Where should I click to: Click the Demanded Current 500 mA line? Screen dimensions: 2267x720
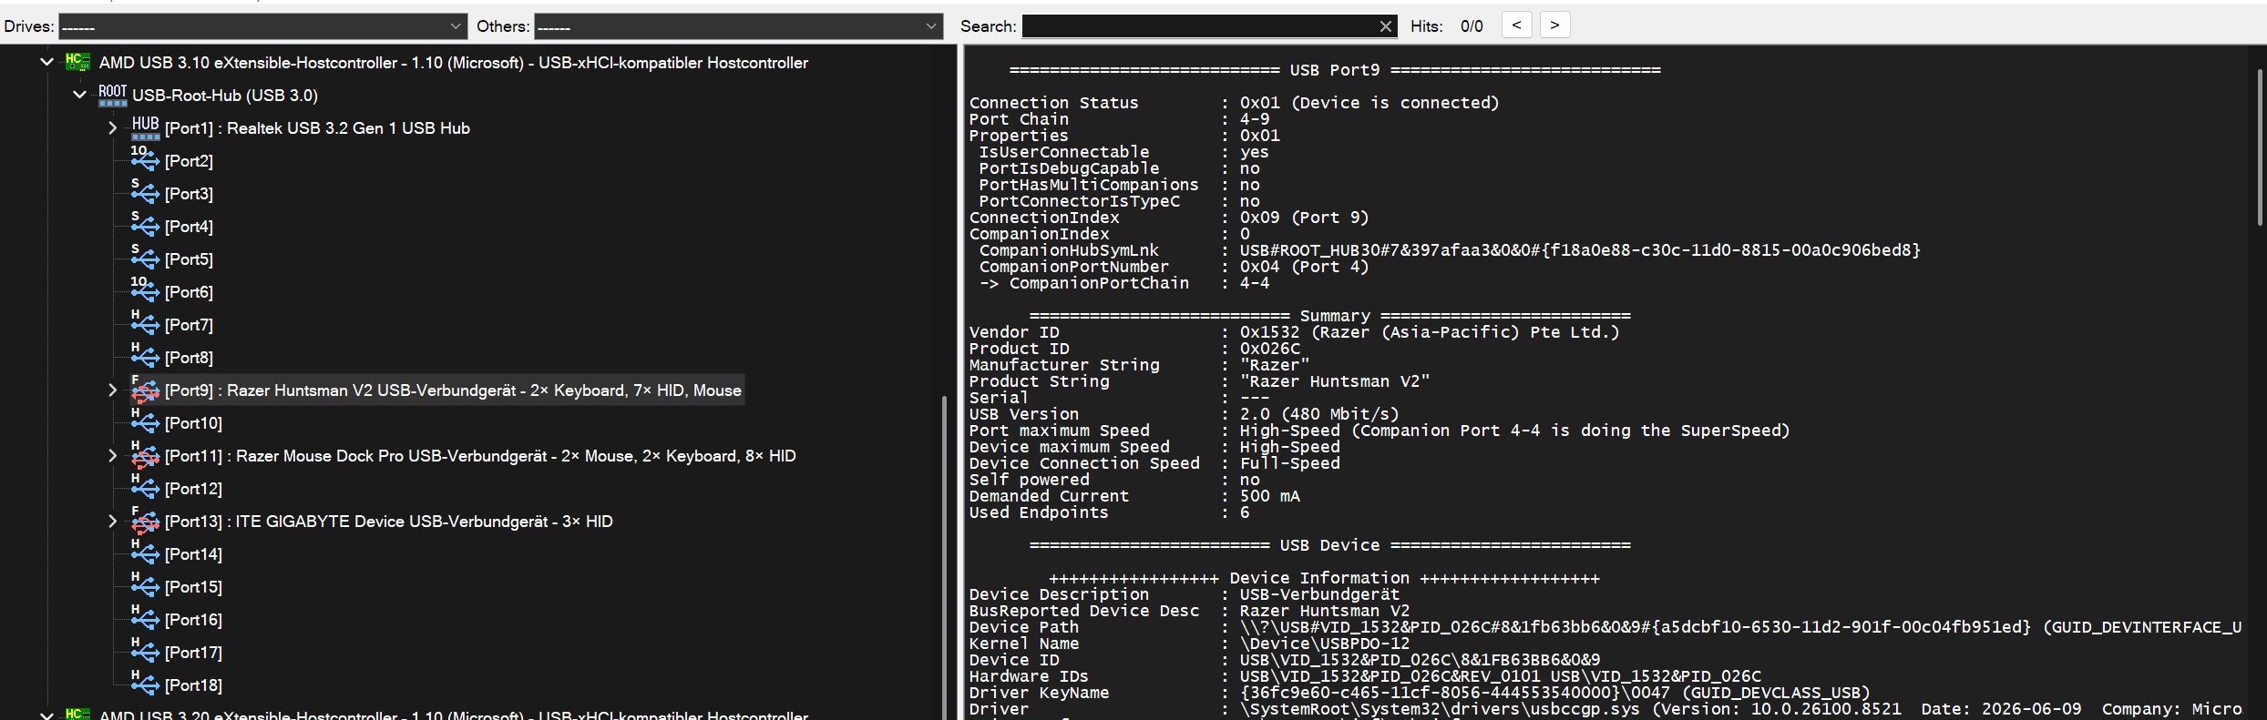(1134, 496)
